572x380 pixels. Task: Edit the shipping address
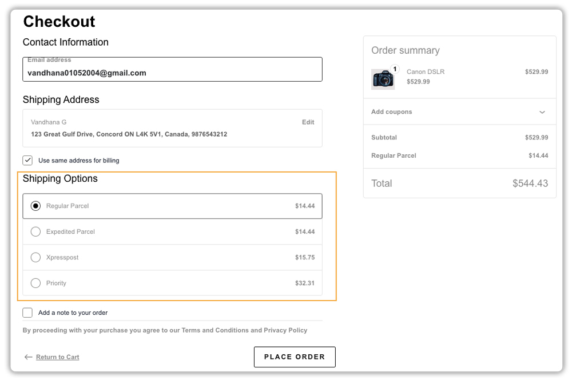click(308, 122)
